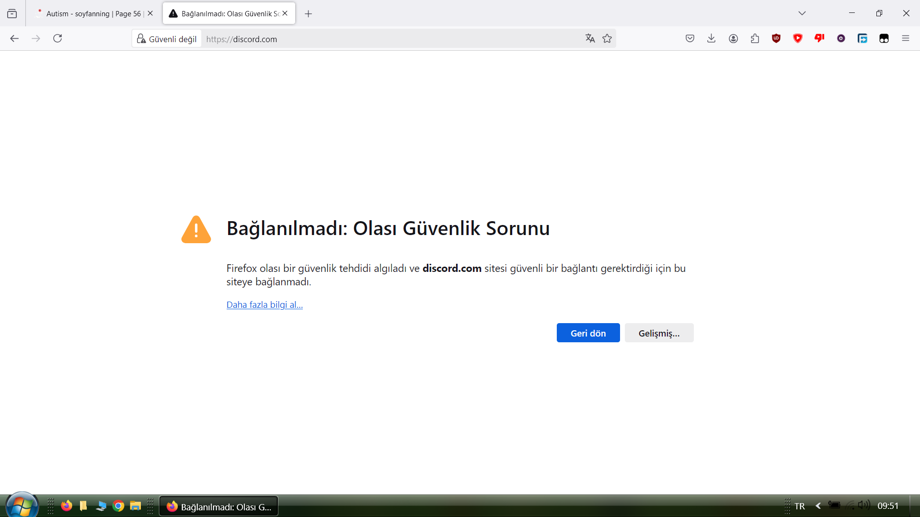The height and width of the screenshot is (517, 920).
Task: Open the 'Daha fazla bilgi al...' link
Action: click(264, 305)
